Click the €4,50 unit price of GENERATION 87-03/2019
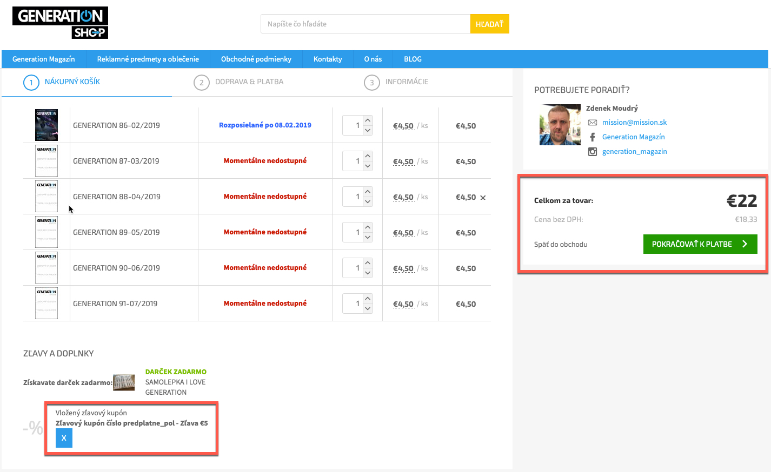Image resolution: width=771 pixels, height=472 pixels. (403, 161)
